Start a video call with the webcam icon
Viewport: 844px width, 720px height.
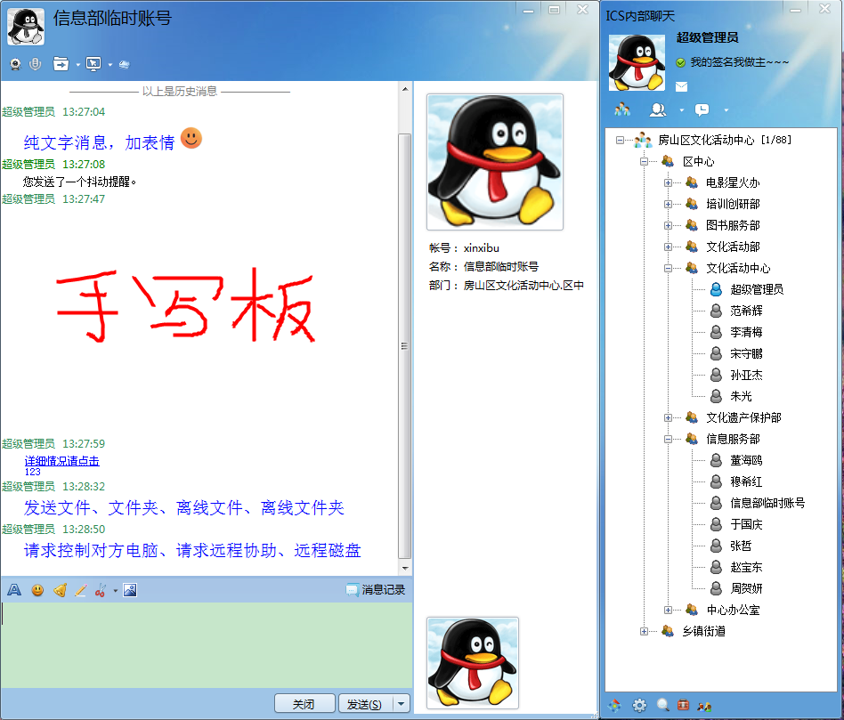coord(16,65)
